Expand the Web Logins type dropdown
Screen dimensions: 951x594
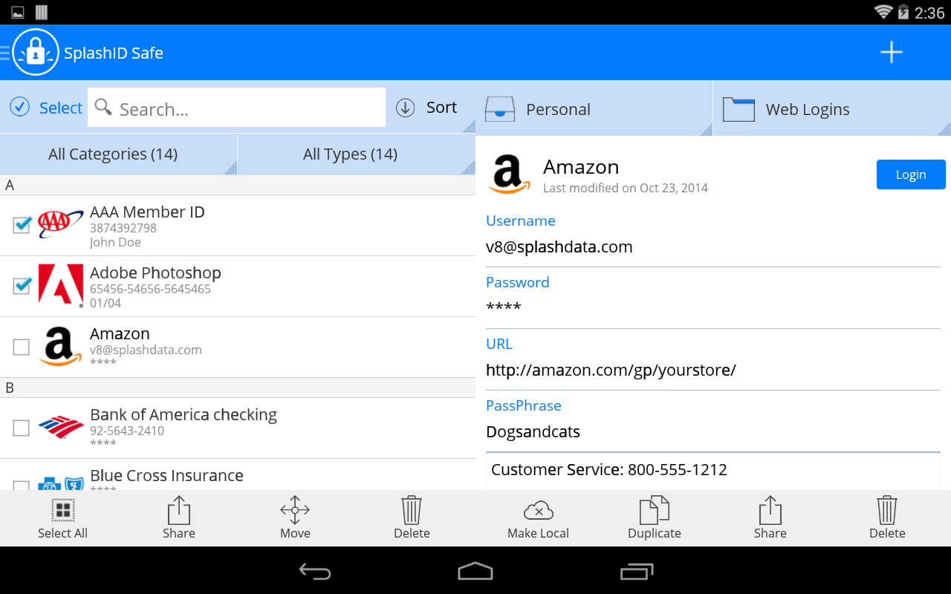832,108
